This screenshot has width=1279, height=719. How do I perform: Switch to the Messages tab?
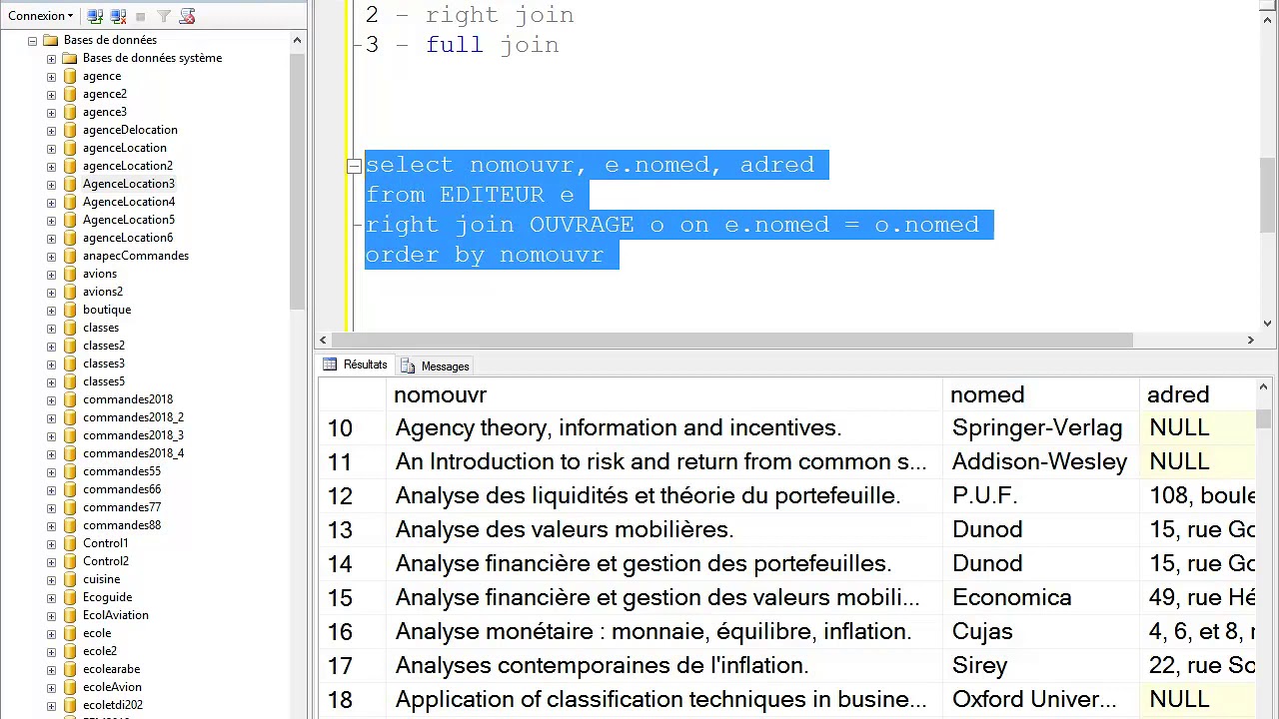click(435, 366)
